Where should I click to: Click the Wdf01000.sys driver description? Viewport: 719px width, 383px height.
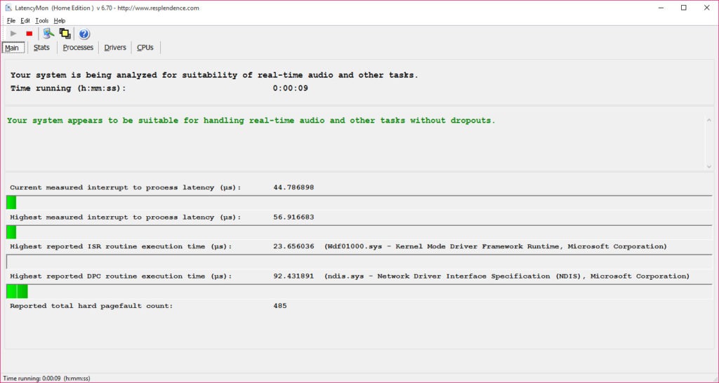point(496,246)
